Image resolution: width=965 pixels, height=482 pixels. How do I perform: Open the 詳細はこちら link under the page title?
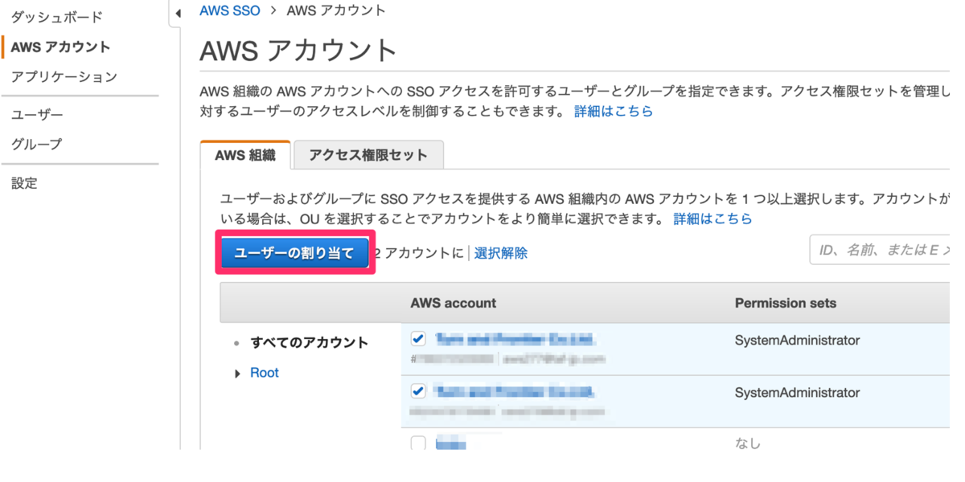(614, 112)
